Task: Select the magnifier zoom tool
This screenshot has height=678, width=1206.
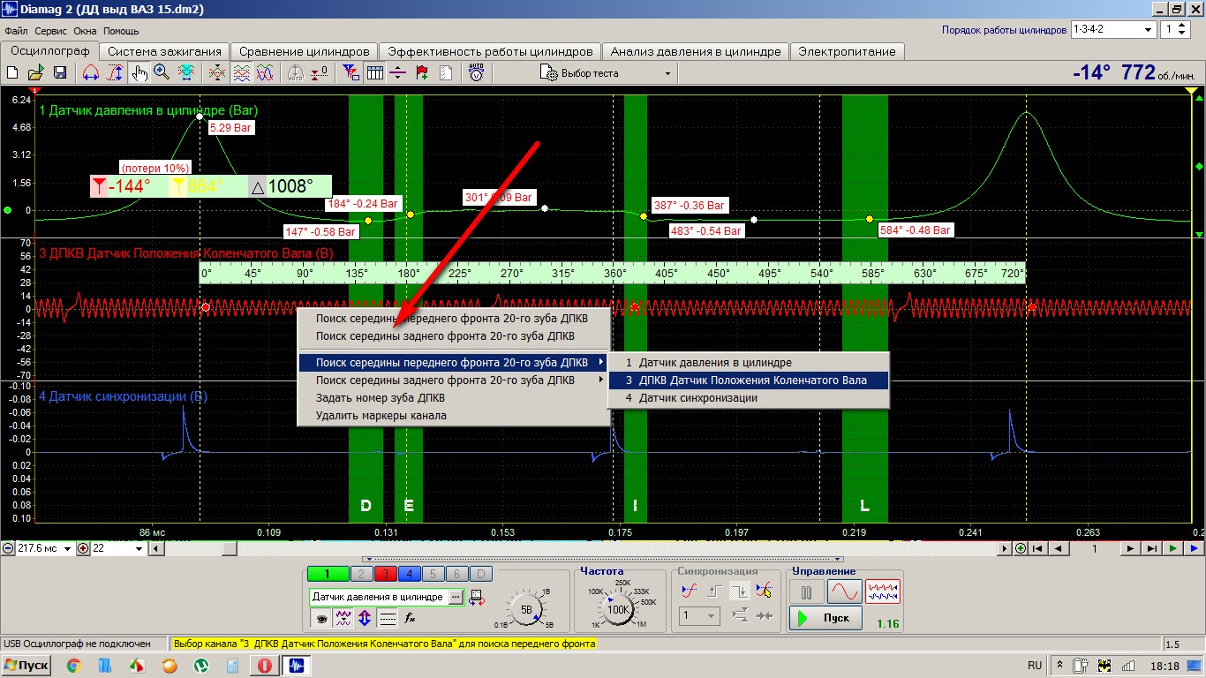Action: 162,73
